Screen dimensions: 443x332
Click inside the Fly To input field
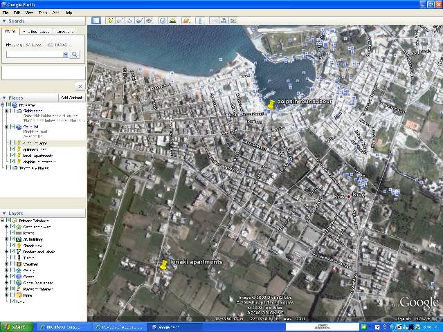tap(35, 55)
